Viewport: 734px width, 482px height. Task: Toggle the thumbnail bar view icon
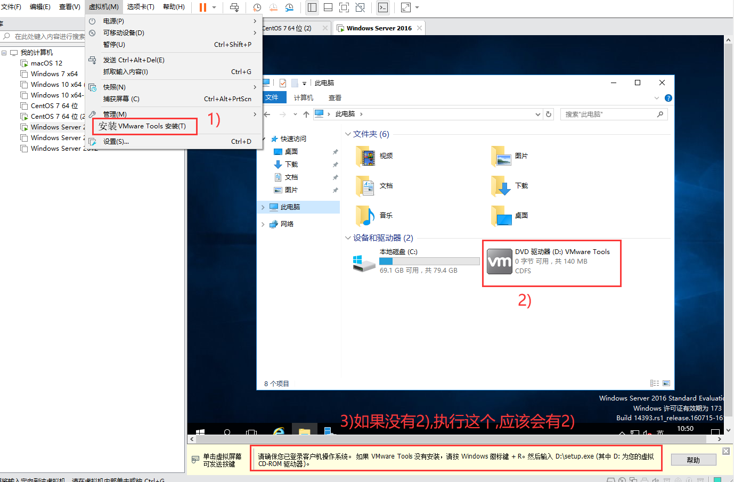328,7
